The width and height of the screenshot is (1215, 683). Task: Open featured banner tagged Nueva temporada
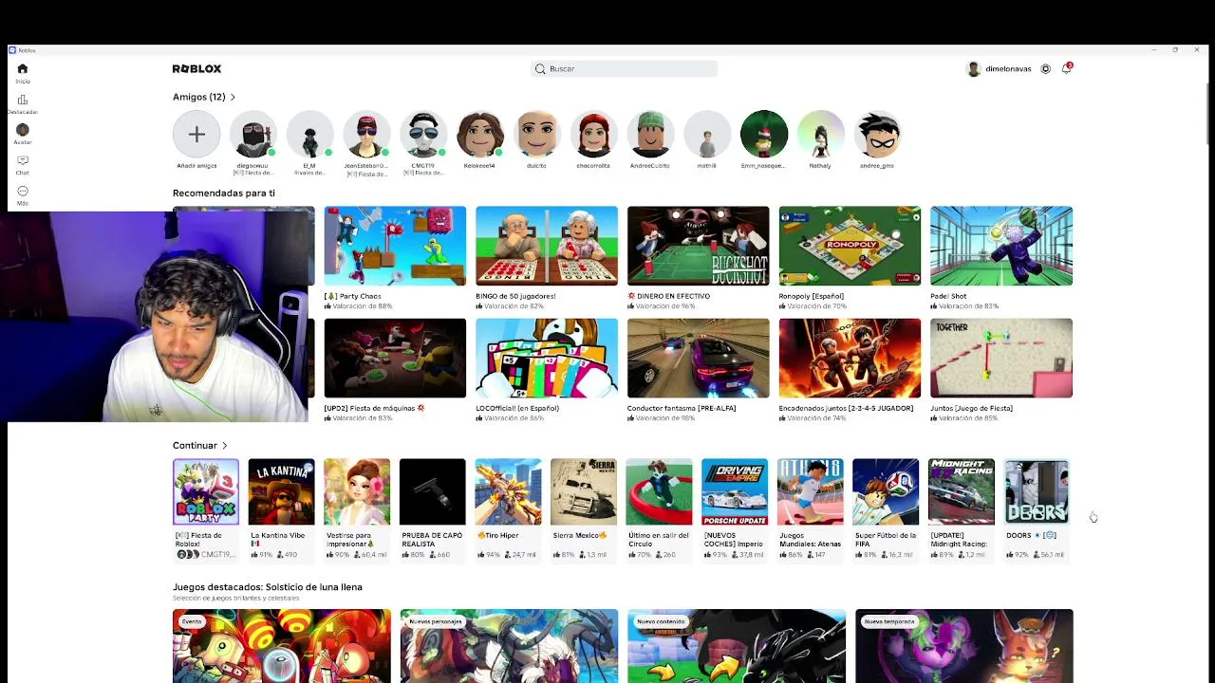tap(964, 646)
